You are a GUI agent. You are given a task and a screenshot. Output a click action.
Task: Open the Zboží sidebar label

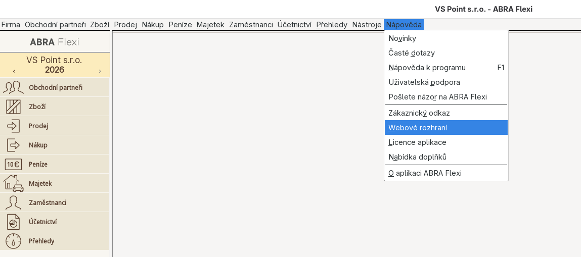(37, 107)
